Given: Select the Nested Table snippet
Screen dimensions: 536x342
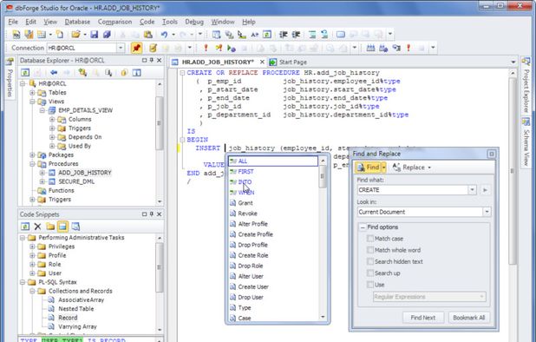Looking at the screenshot, I should point(75,309).
